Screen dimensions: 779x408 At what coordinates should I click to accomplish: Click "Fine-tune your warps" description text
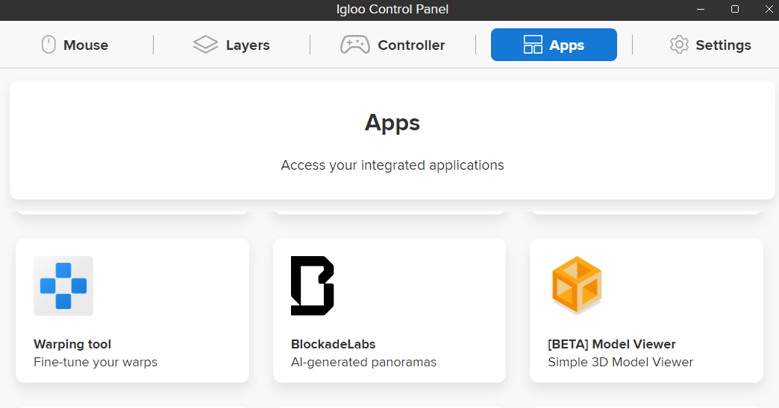click(x=96, y=363)
